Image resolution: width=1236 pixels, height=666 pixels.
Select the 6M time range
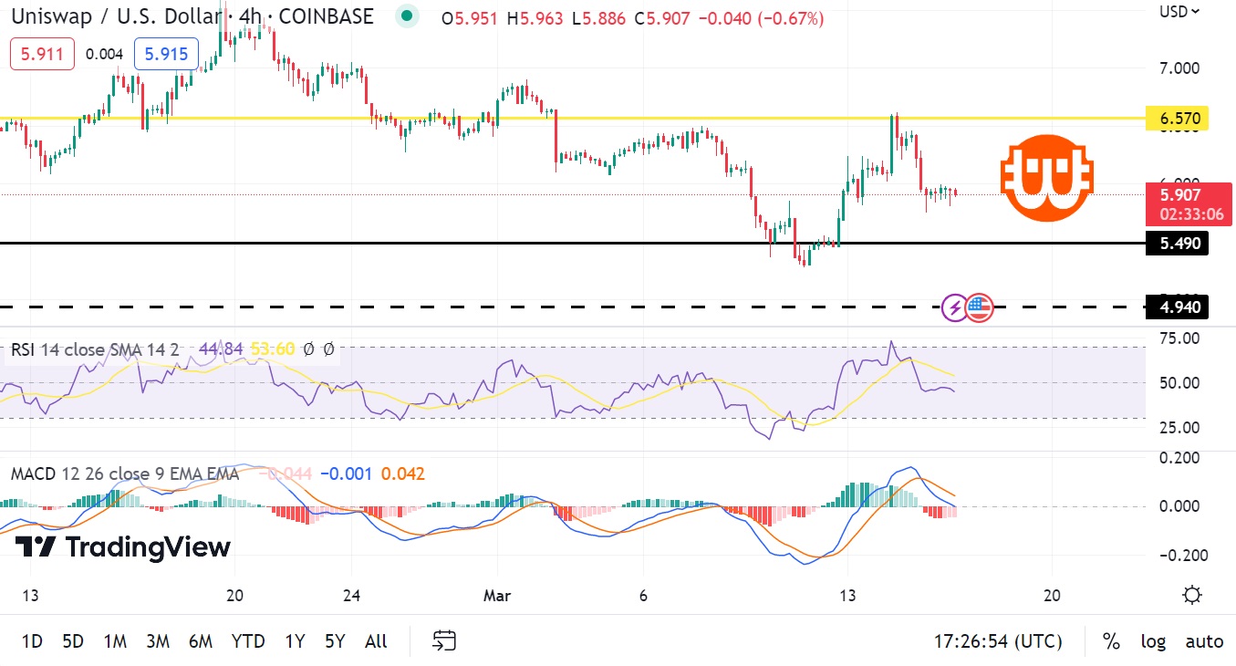(x=201, y=641)
